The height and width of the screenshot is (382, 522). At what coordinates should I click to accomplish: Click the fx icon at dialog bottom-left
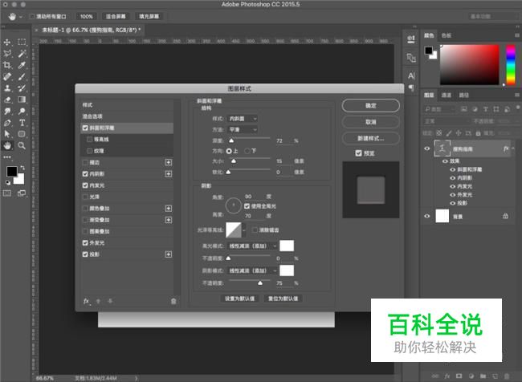(x=86, y=301)
